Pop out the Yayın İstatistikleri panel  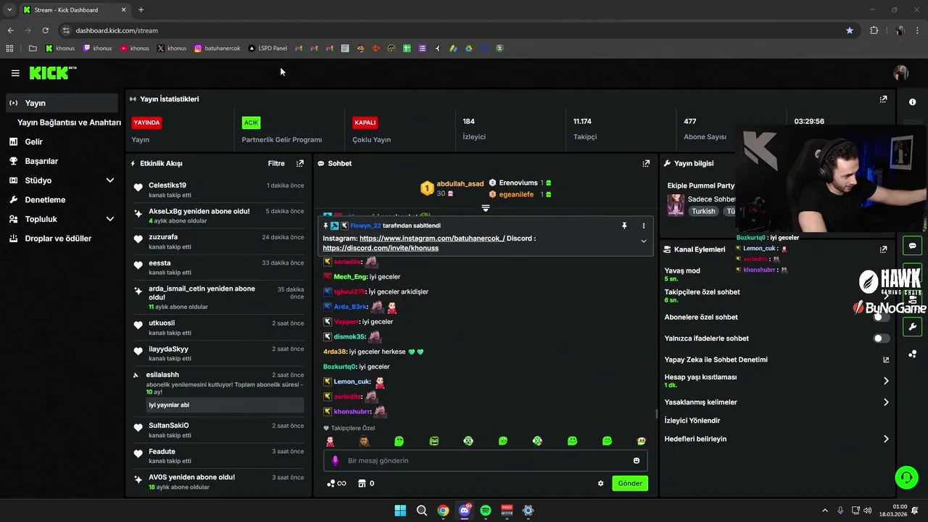point(883,99)
